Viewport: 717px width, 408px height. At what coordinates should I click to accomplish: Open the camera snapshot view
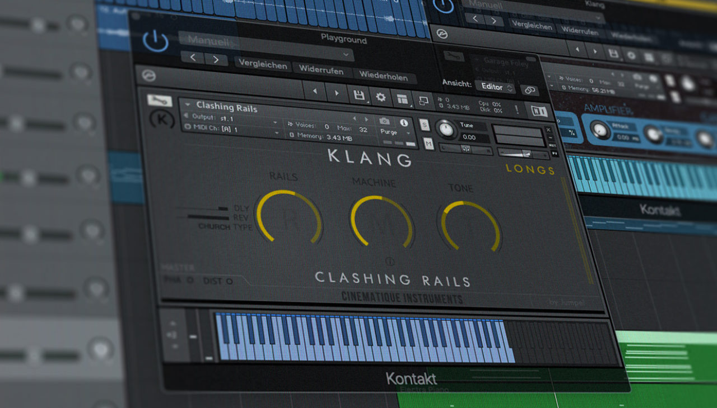[x=384, y=121]
